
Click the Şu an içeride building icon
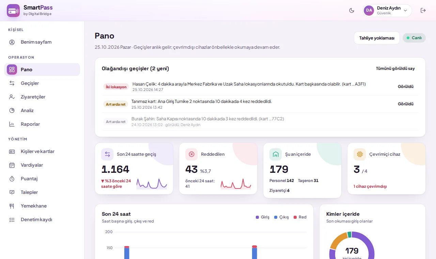point(276,154)
